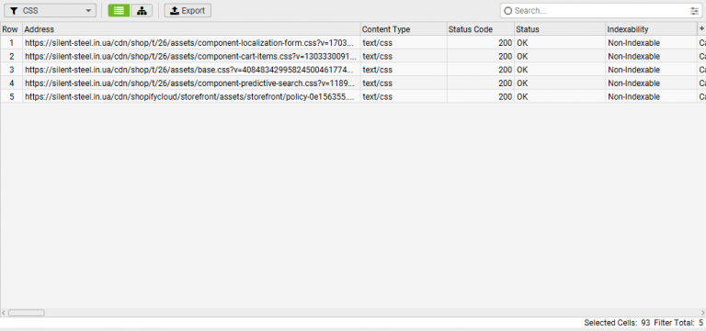The width and height of the screenshot is (706, 331).
Task: Click the Export button
Action: point(188,10)
